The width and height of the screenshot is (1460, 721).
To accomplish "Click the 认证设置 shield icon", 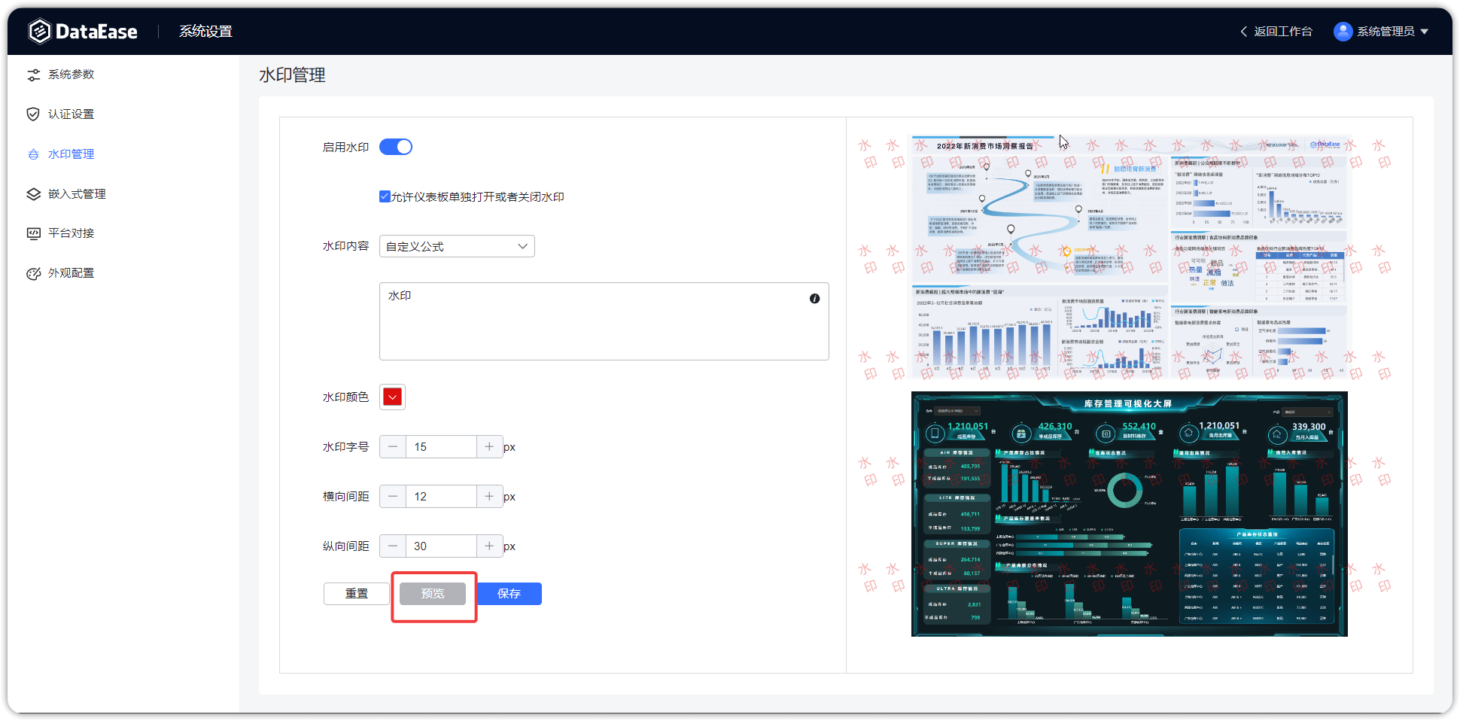I will (33, 114).
